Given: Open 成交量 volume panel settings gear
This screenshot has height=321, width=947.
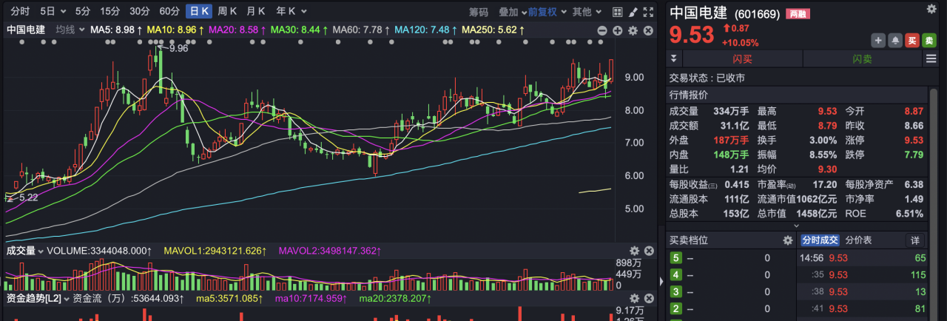Looking at the screenshot, I should [x=634, y=251].
